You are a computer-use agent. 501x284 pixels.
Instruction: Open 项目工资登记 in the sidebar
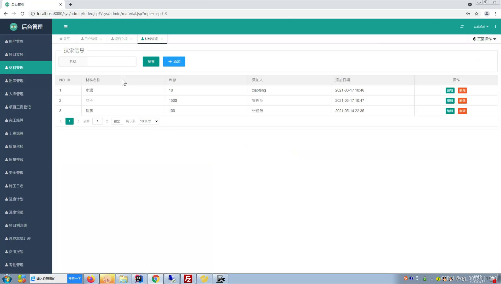click(x=26, y=107)
